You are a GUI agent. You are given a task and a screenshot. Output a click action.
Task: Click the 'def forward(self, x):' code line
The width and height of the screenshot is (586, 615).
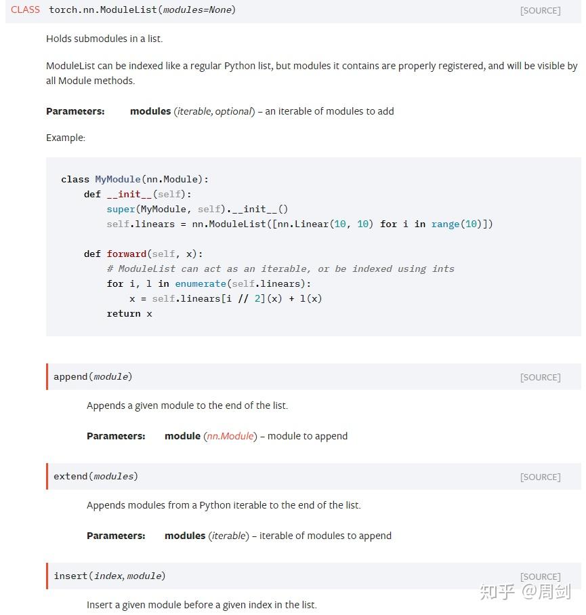tap(143, 254)
